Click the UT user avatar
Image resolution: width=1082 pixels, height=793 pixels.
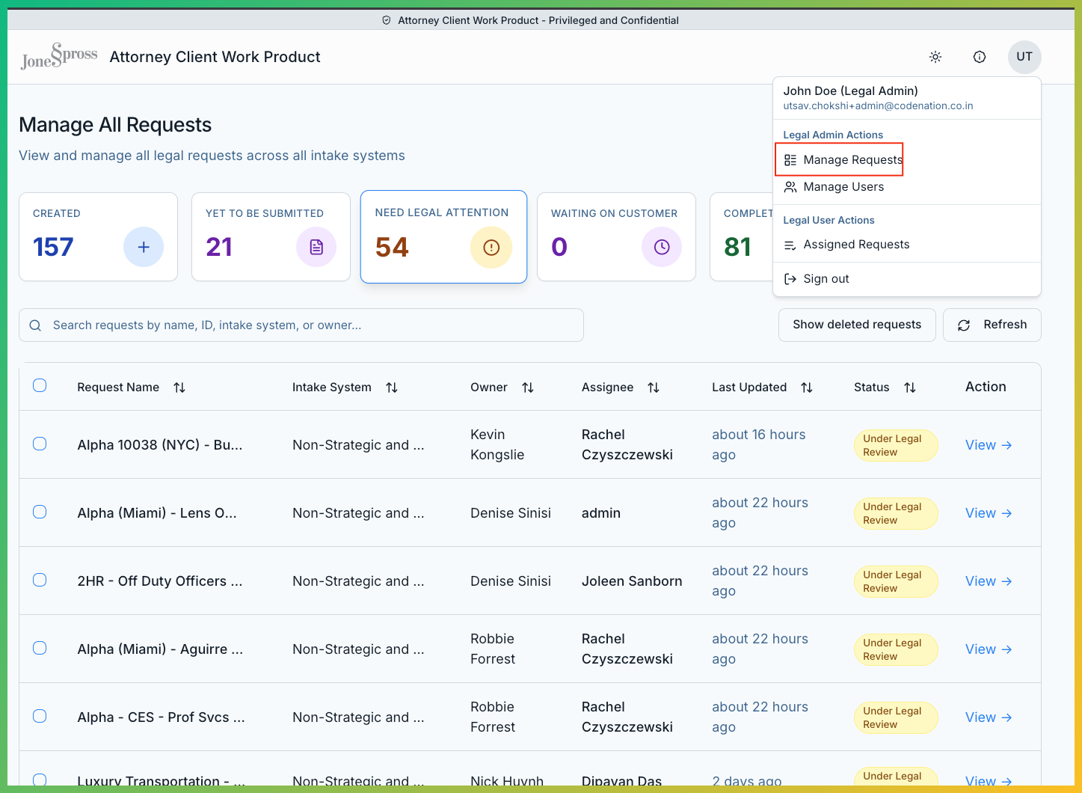click(1024, 56)
